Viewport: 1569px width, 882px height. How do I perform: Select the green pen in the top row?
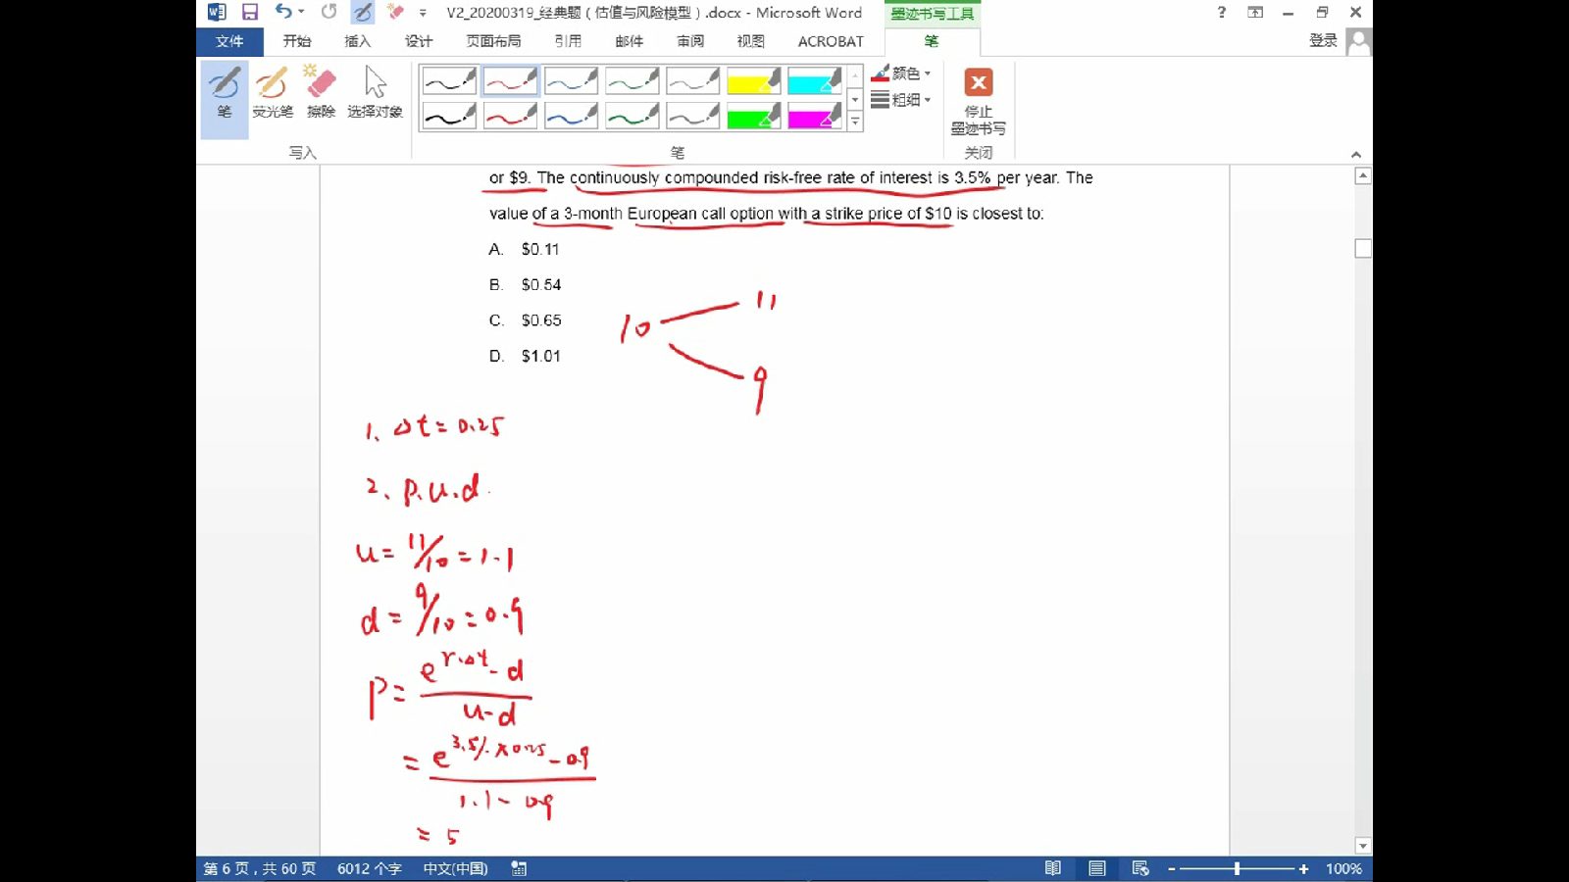point(632,80)
